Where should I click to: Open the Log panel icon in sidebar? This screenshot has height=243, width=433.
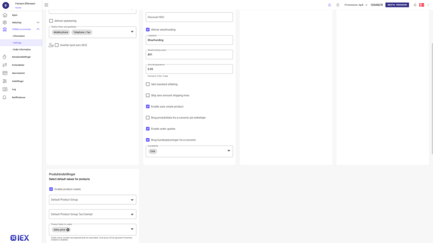(5, 89)
